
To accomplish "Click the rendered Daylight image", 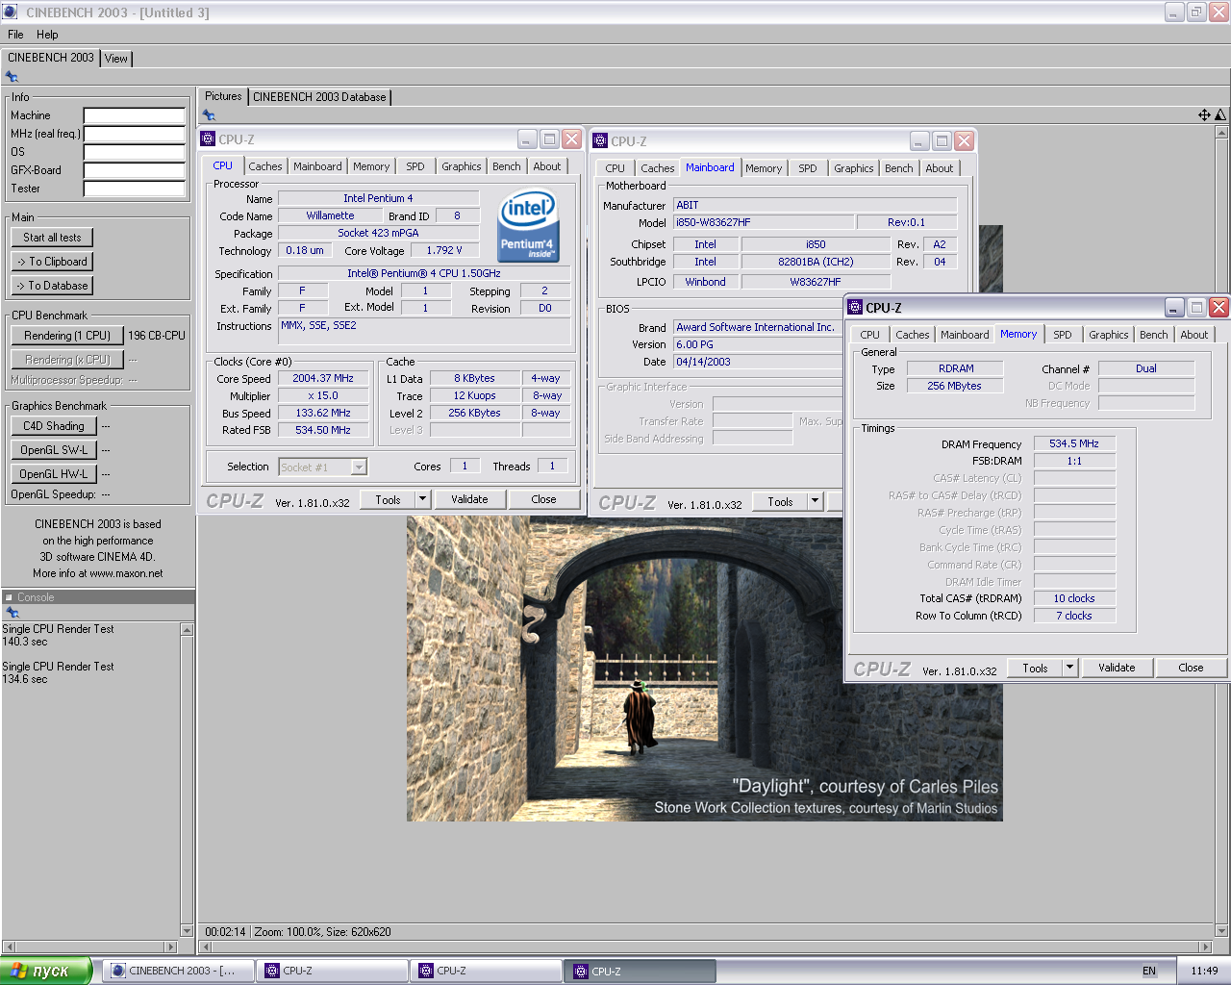I will (704, 669).
